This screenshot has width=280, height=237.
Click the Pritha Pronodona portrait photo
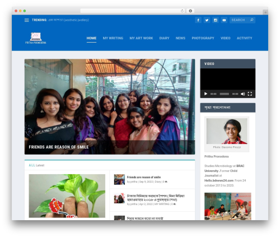point(227,131)
